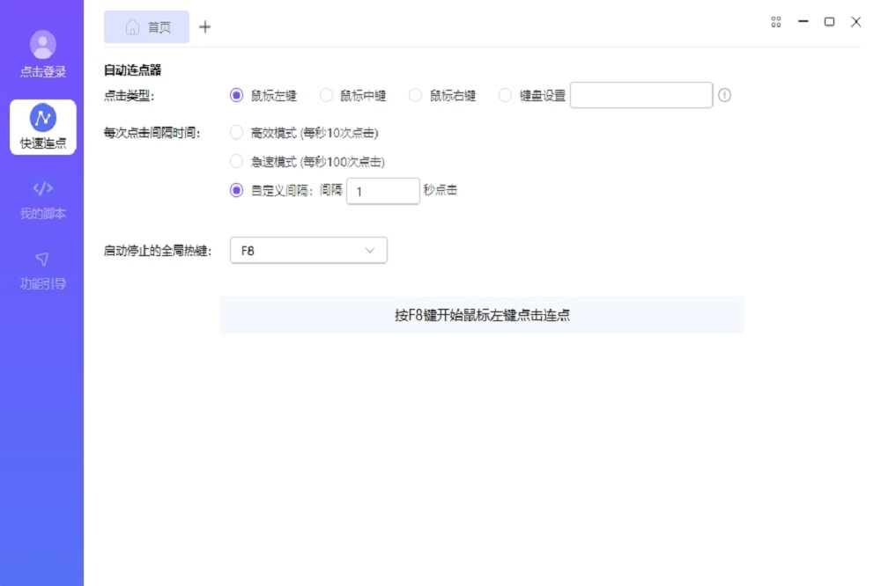Switch to the 首页 tab

pos(159,27)
